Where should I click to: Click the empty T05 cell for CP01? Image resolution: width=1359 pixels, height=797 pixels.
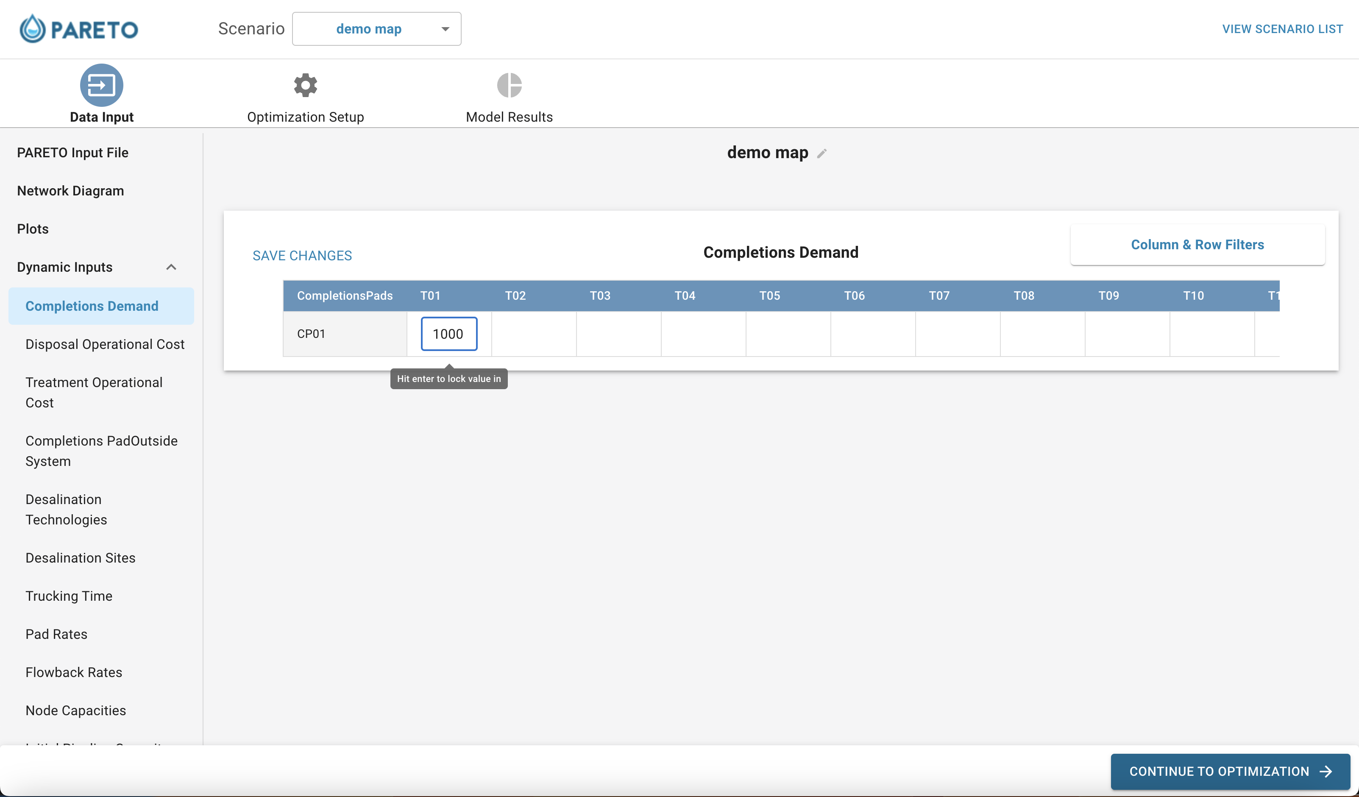(x=788, y=334)
